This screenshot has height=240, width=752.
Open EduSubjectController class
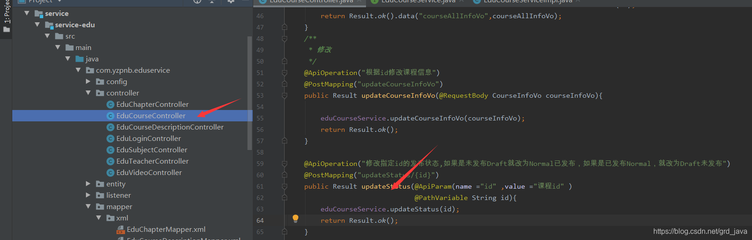(x=152, y=150)
